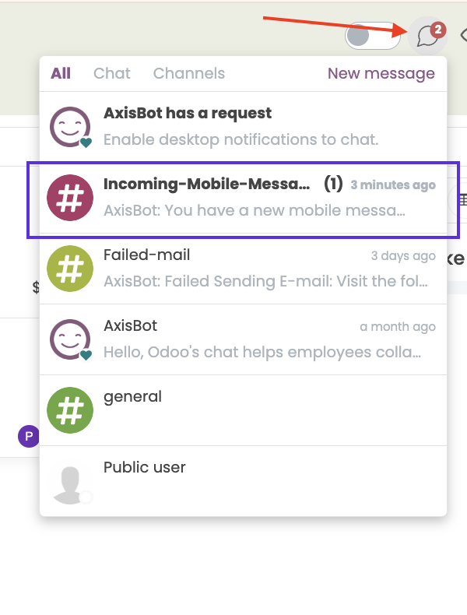Click the New message link

pyautogui.click(x=381, y=73)
